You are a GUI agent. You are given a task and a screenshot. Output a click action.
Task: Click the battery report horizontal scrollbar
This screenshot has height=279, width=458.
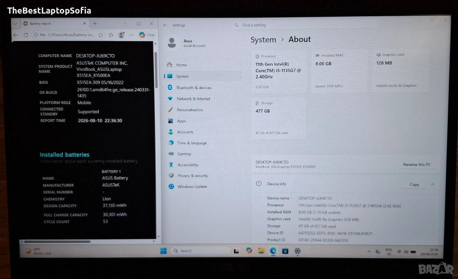[57, 242]
